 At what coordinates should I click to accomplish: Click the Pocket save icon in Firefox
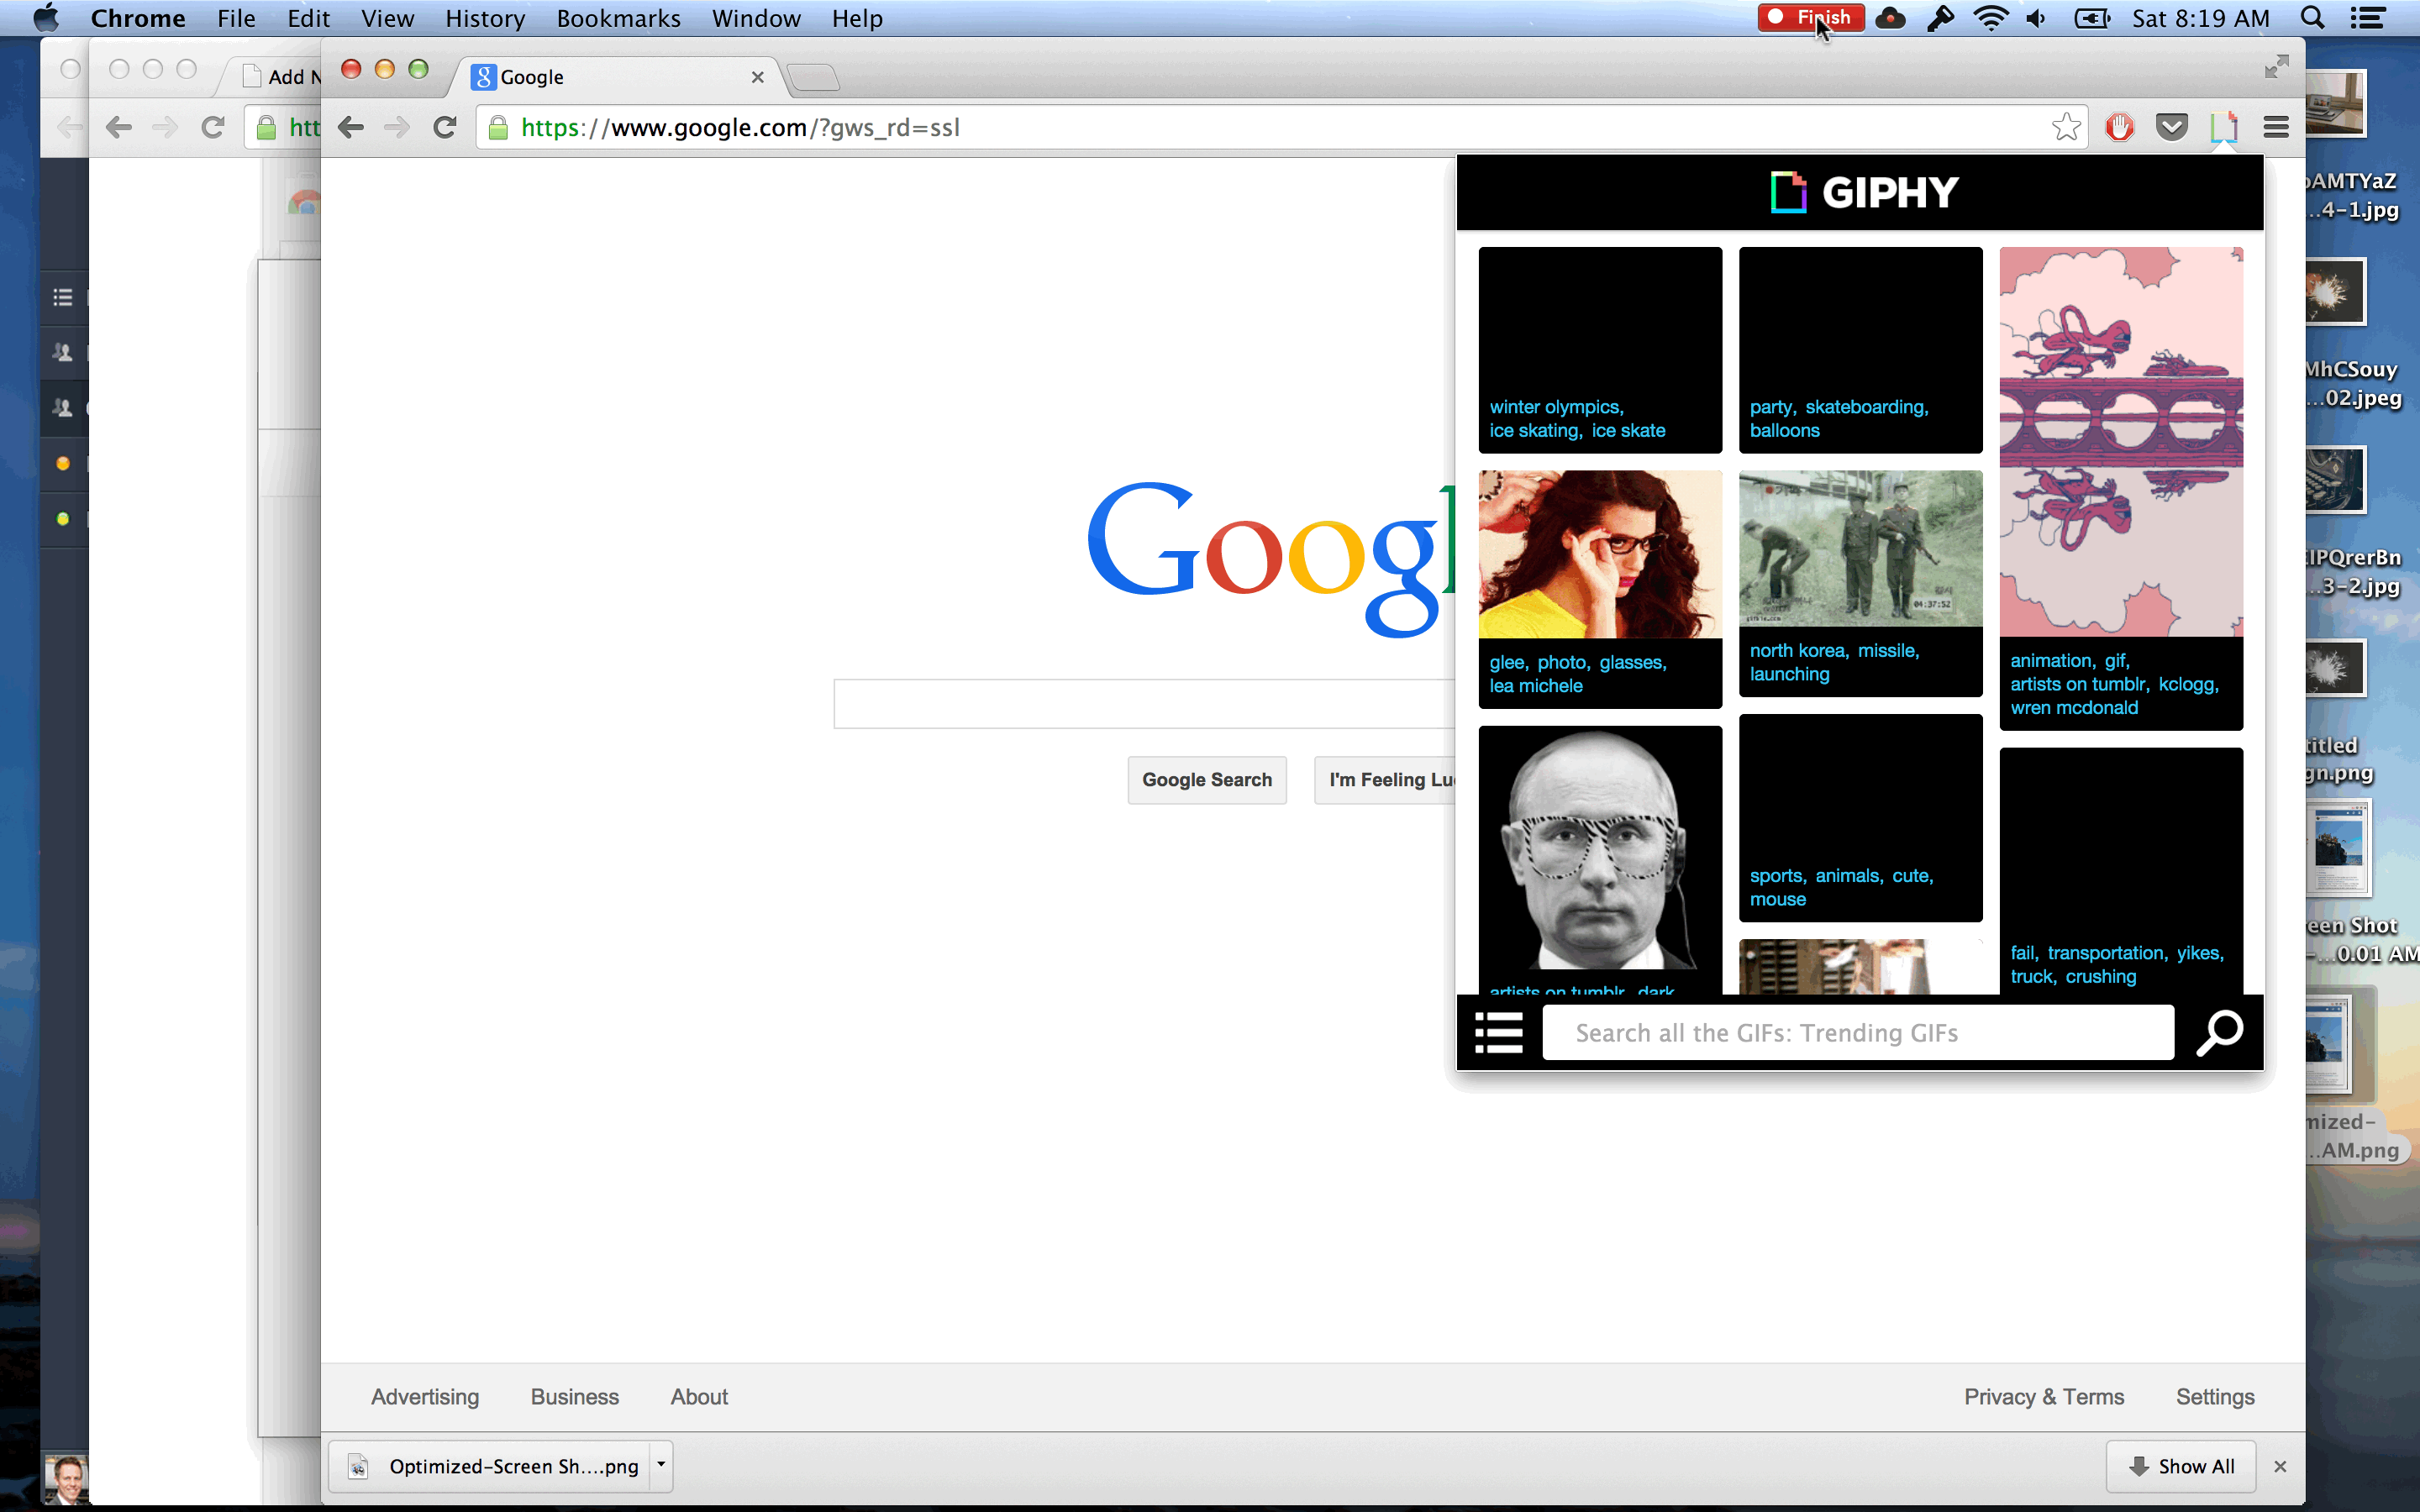(2173, 127)
